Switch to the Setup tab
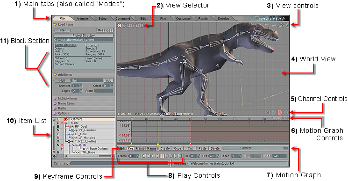The height and width of the screenshot is (181, 348). pyautogui.click(x=102, y=18)
